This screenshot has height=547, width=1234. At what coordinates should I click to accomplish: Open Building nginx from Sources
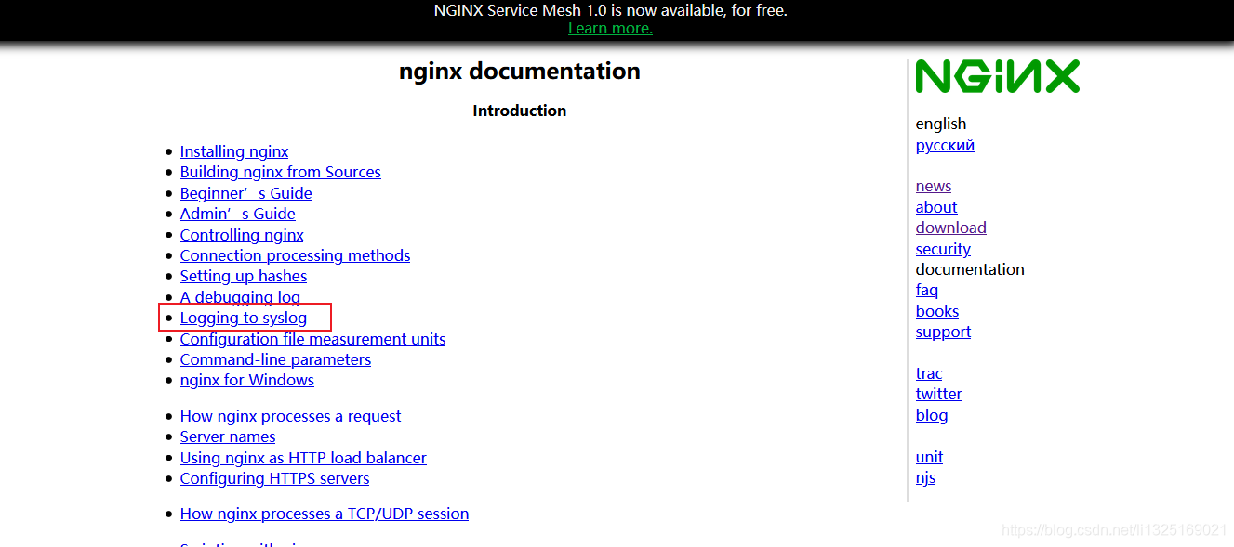(281, 172)
